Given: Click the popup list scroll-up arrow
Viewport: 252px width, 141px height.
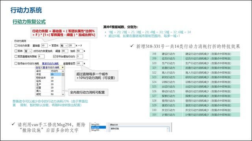Looking at the screenshot, I should pyautogui.click(x=63, y=71).
